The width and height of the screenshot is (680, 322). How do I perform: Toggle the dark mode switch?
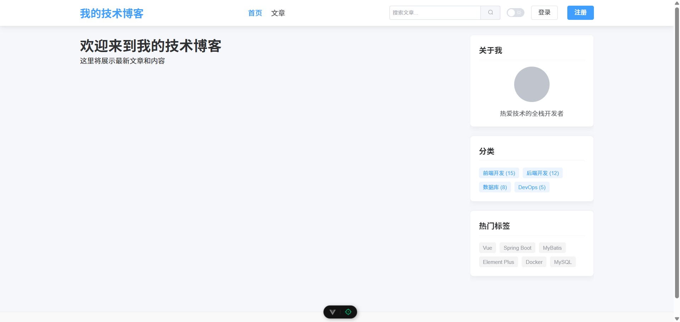coord(515,13)
